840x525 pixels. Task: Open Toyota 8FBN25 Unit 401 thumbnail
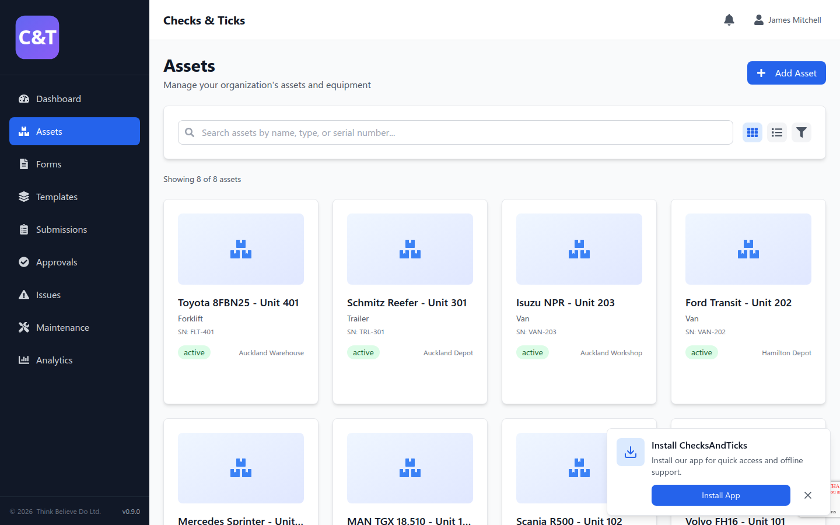click(241, 249)
